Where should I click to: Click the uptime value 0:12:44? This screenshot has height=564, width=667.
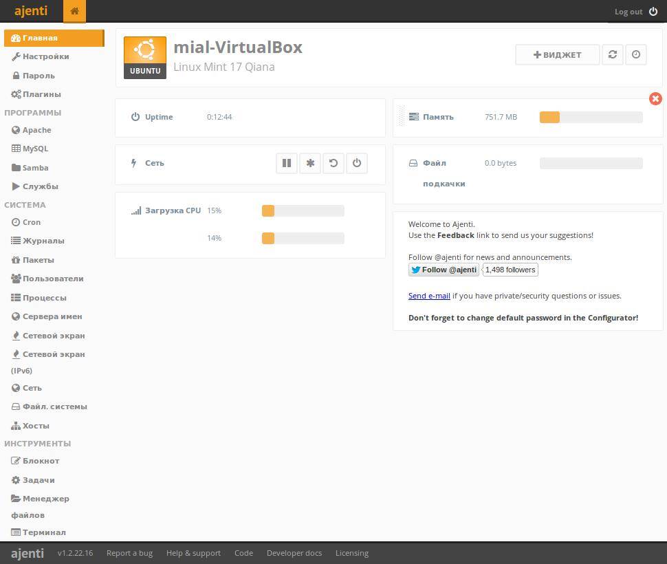click(x=219, y=117)
